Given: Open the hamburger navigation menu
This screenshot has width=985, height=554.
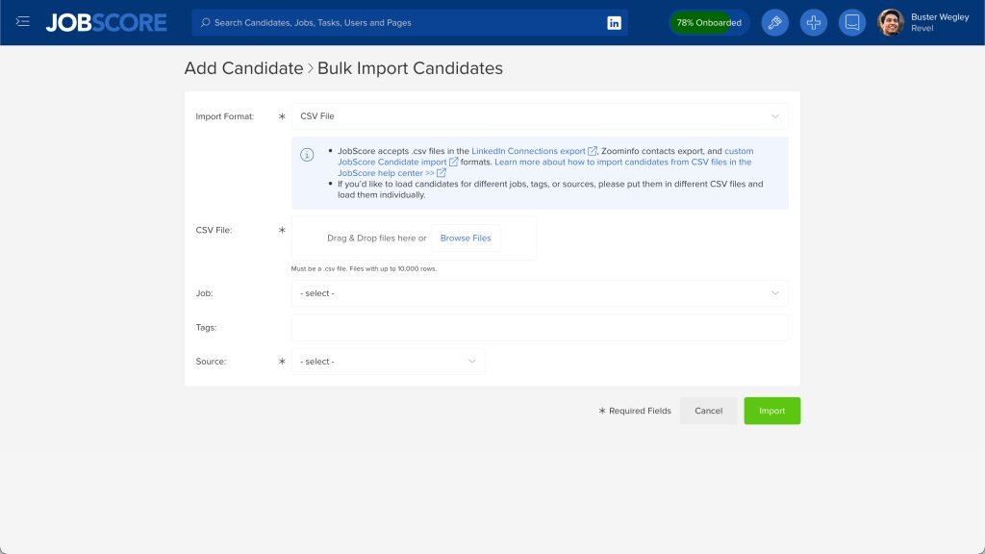Looking at the screenshot, I should (23, 21).
